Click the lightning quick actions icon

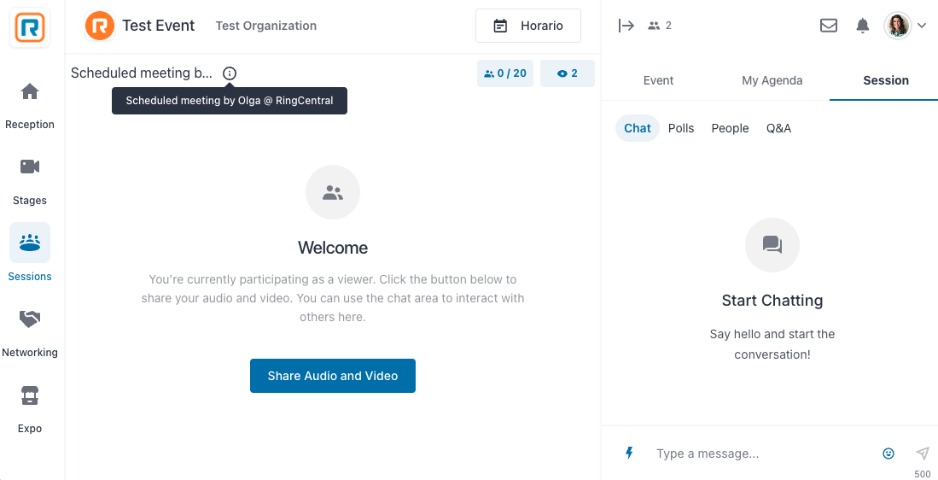click(x=629, y=453)
